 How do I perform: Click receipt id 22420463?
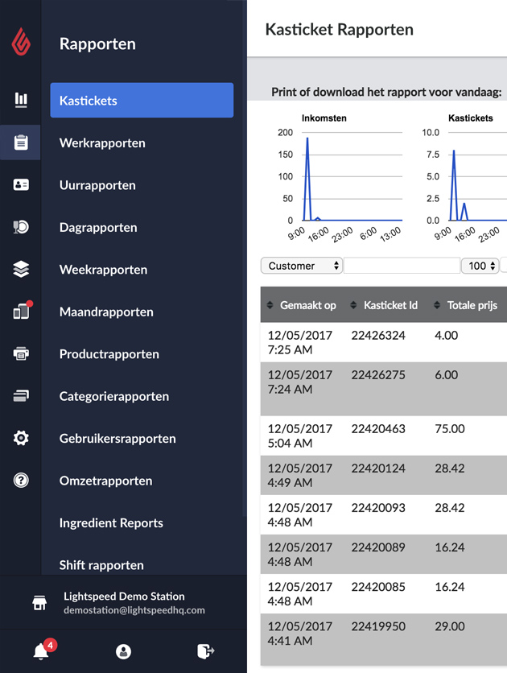click(378, 429)
